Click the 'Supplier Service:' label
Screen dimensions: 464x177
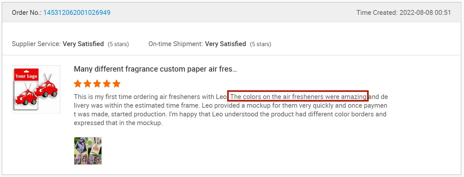36,44
